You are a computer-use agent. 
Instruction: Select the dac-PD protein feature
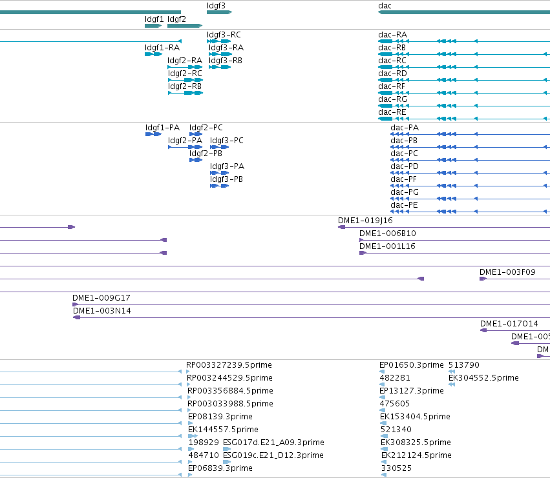470,173
